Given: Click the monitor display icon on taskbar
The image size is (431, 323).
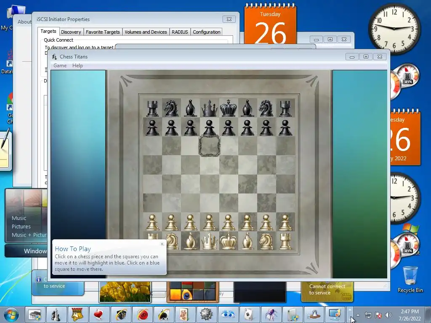Looking at the screenshot, I should click(335, 315).
